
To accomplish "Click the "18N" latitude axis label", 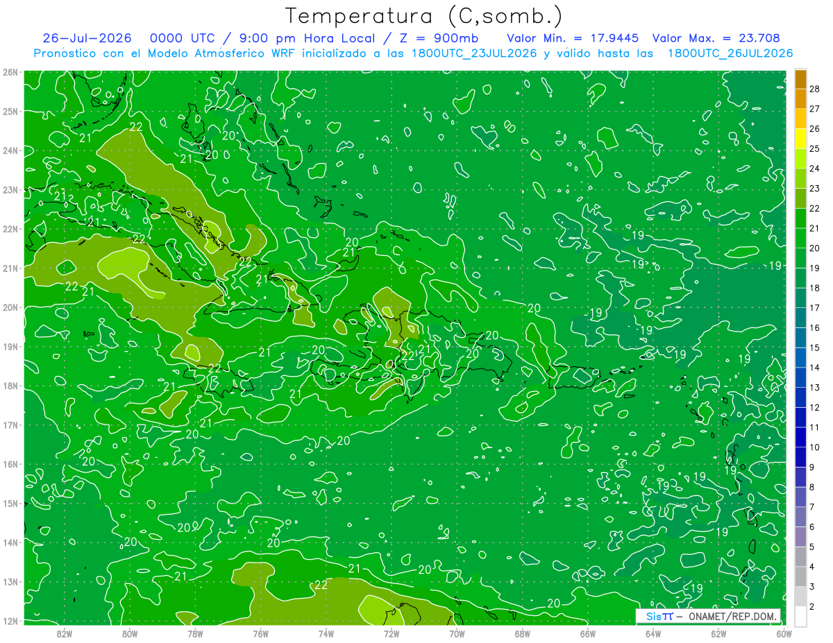I will pyautogui.click(x=10, y=386).
